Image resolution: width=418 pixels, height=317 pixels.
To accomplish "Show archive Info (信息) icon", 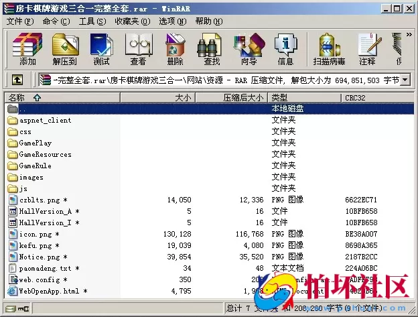I will tap(285, 44).
